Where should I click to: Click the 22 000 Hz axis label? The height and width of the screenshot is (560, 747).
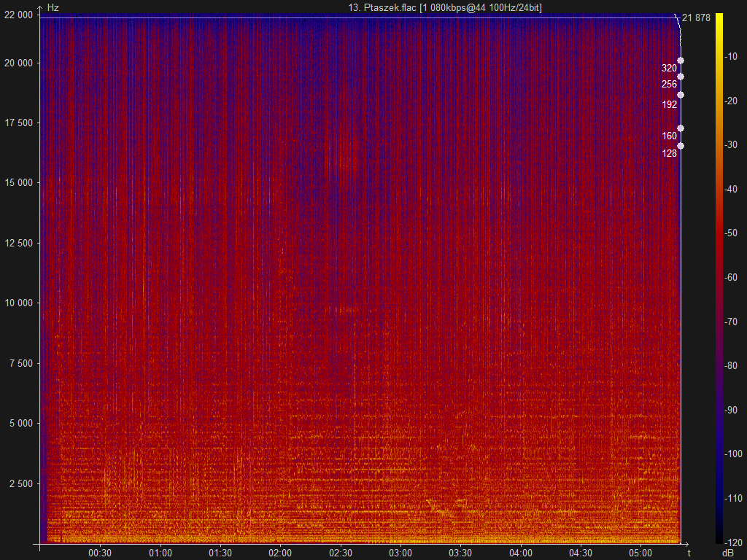pos(18,15)
